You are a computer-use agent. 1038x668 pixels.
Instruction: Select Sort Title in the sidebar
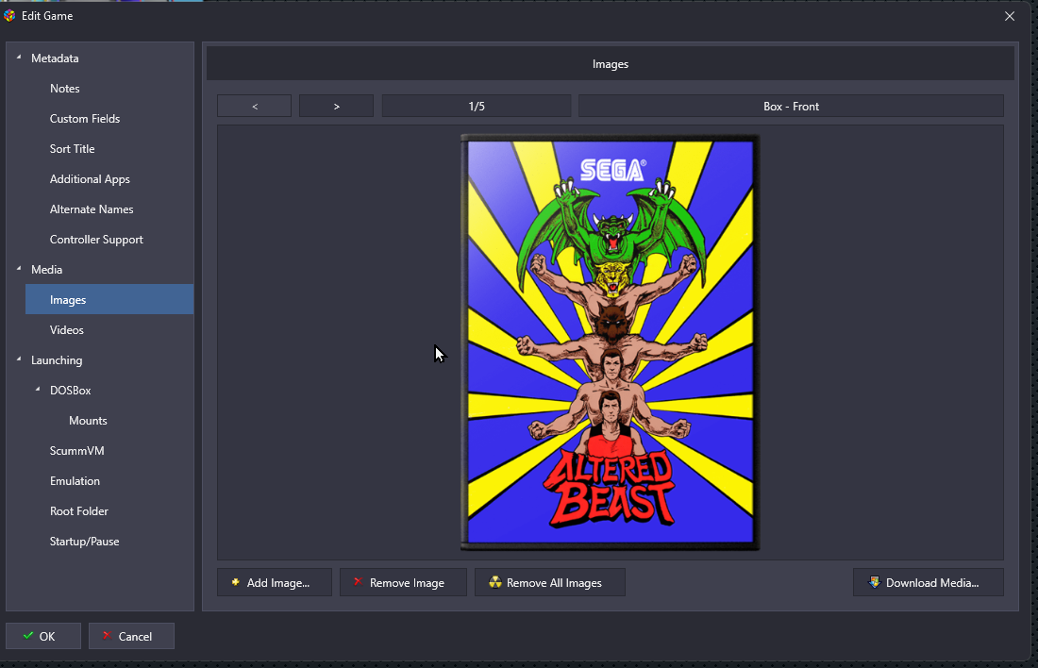(72, 149)
